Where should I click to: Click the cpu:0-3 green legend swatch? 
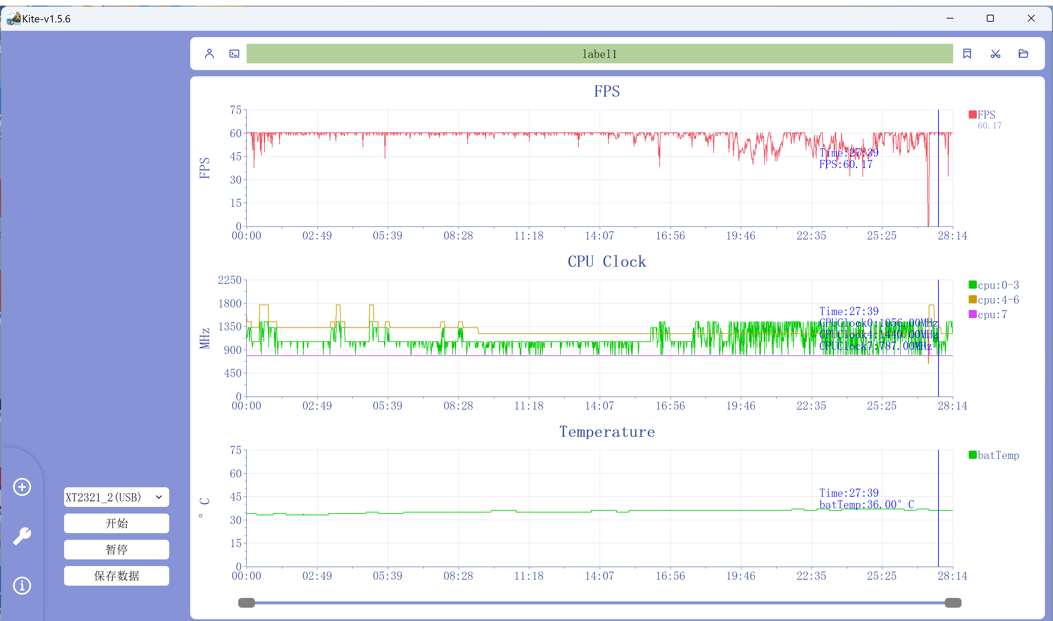[x=973, y=285]
